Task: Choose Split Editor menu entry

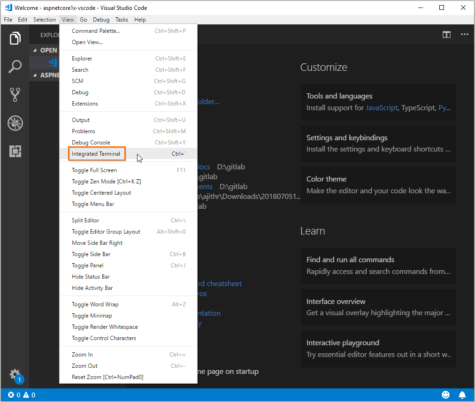Action: (x=129, y=220)
